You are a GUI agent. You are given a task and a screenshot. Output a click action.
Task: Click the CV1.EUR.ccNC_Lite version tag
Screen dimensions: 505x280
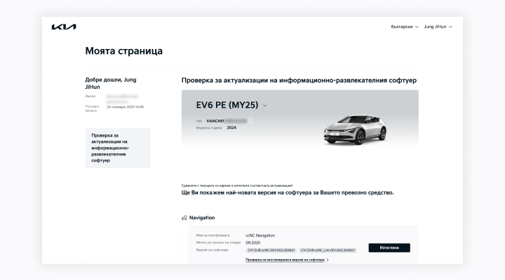(328, 249)
